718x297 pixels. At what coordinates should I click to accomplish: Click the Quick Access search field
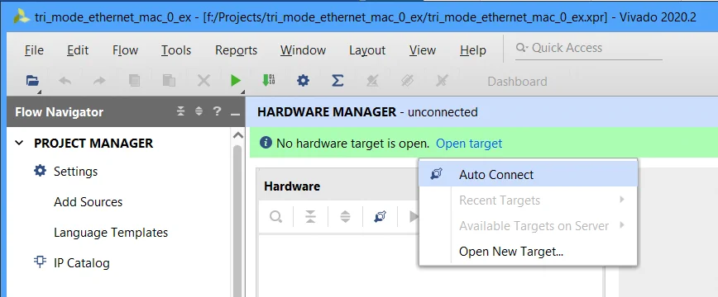588,48
